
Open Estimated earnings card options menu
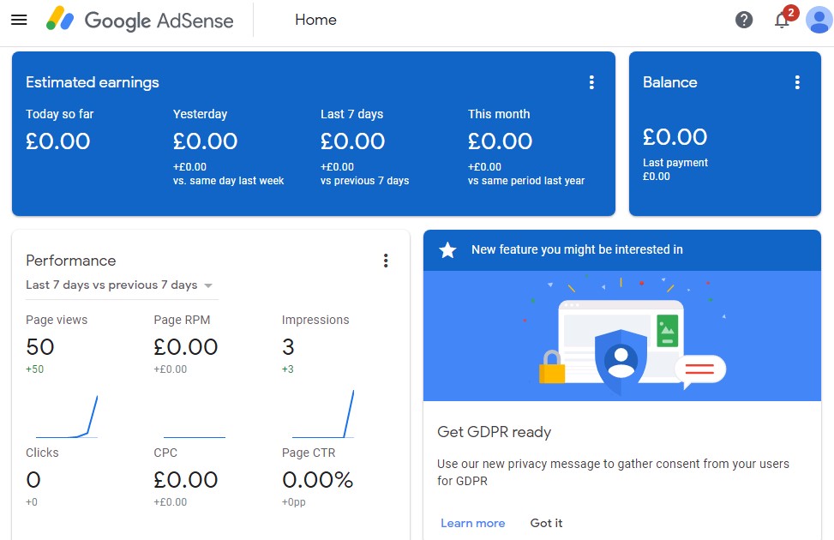click(591, 82)
